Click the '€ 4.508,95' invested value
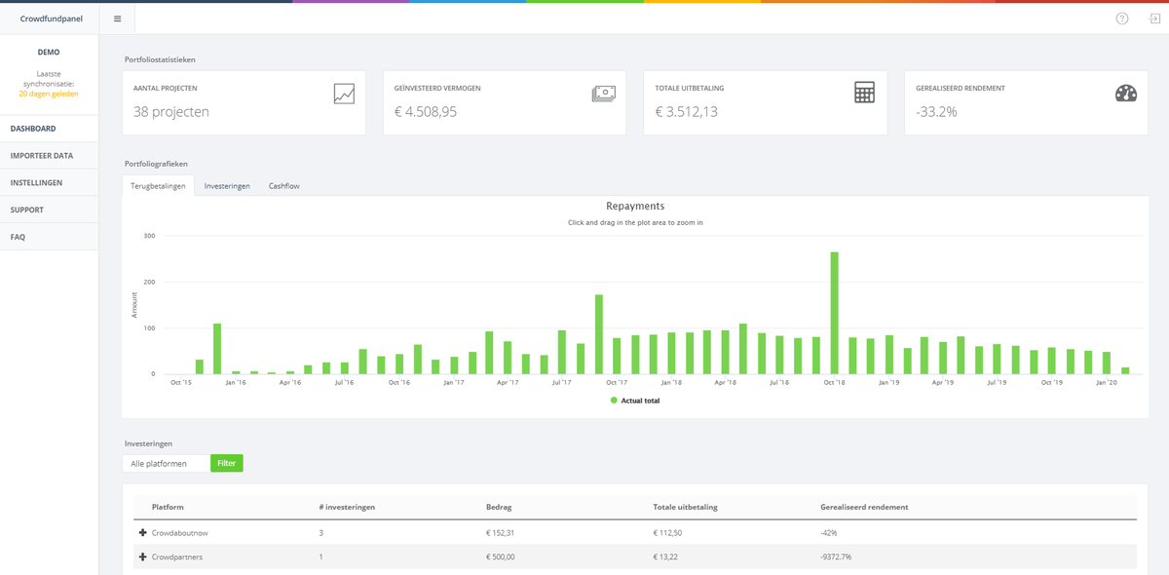Viewport: 1169px width, 575px height. click(x=426, y=112)
